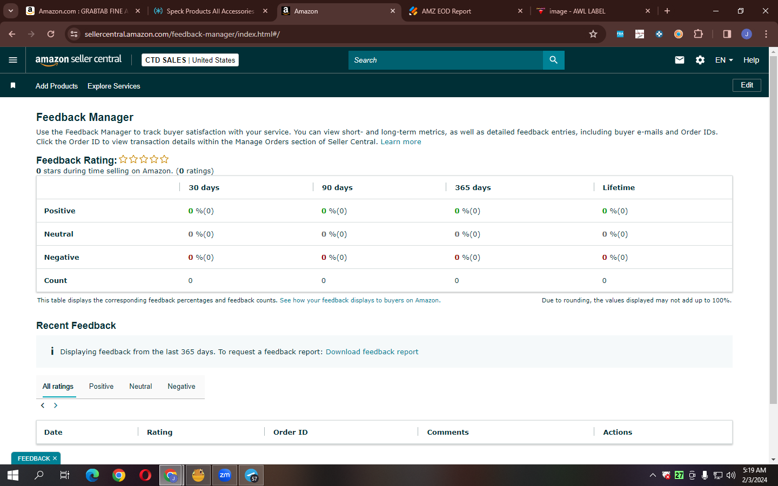Viewport: 778px width, 486px height.
Task: Open a new browser tab
Action: 667,11
